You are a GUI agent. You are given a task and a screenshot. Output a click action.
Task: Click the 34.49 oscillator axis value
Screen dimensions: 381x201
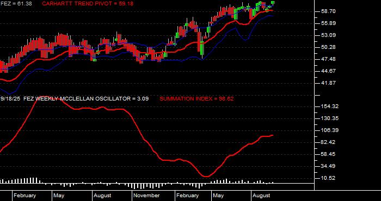tap(329, 166)
